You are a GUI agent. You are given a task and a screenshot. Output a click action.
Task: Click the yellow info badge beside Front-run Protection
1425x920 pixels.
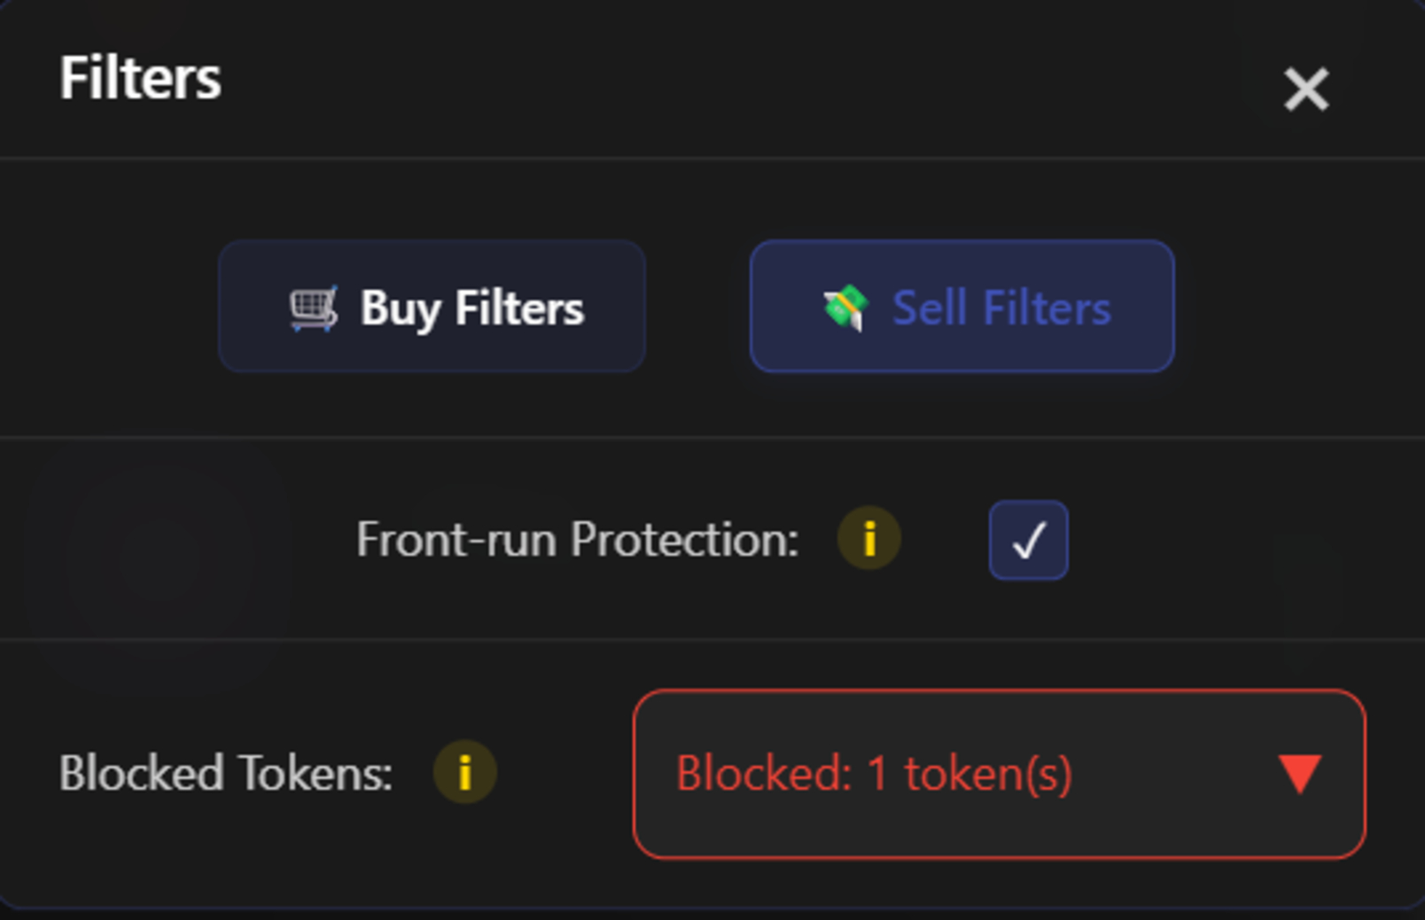click(x=869, y=539)
